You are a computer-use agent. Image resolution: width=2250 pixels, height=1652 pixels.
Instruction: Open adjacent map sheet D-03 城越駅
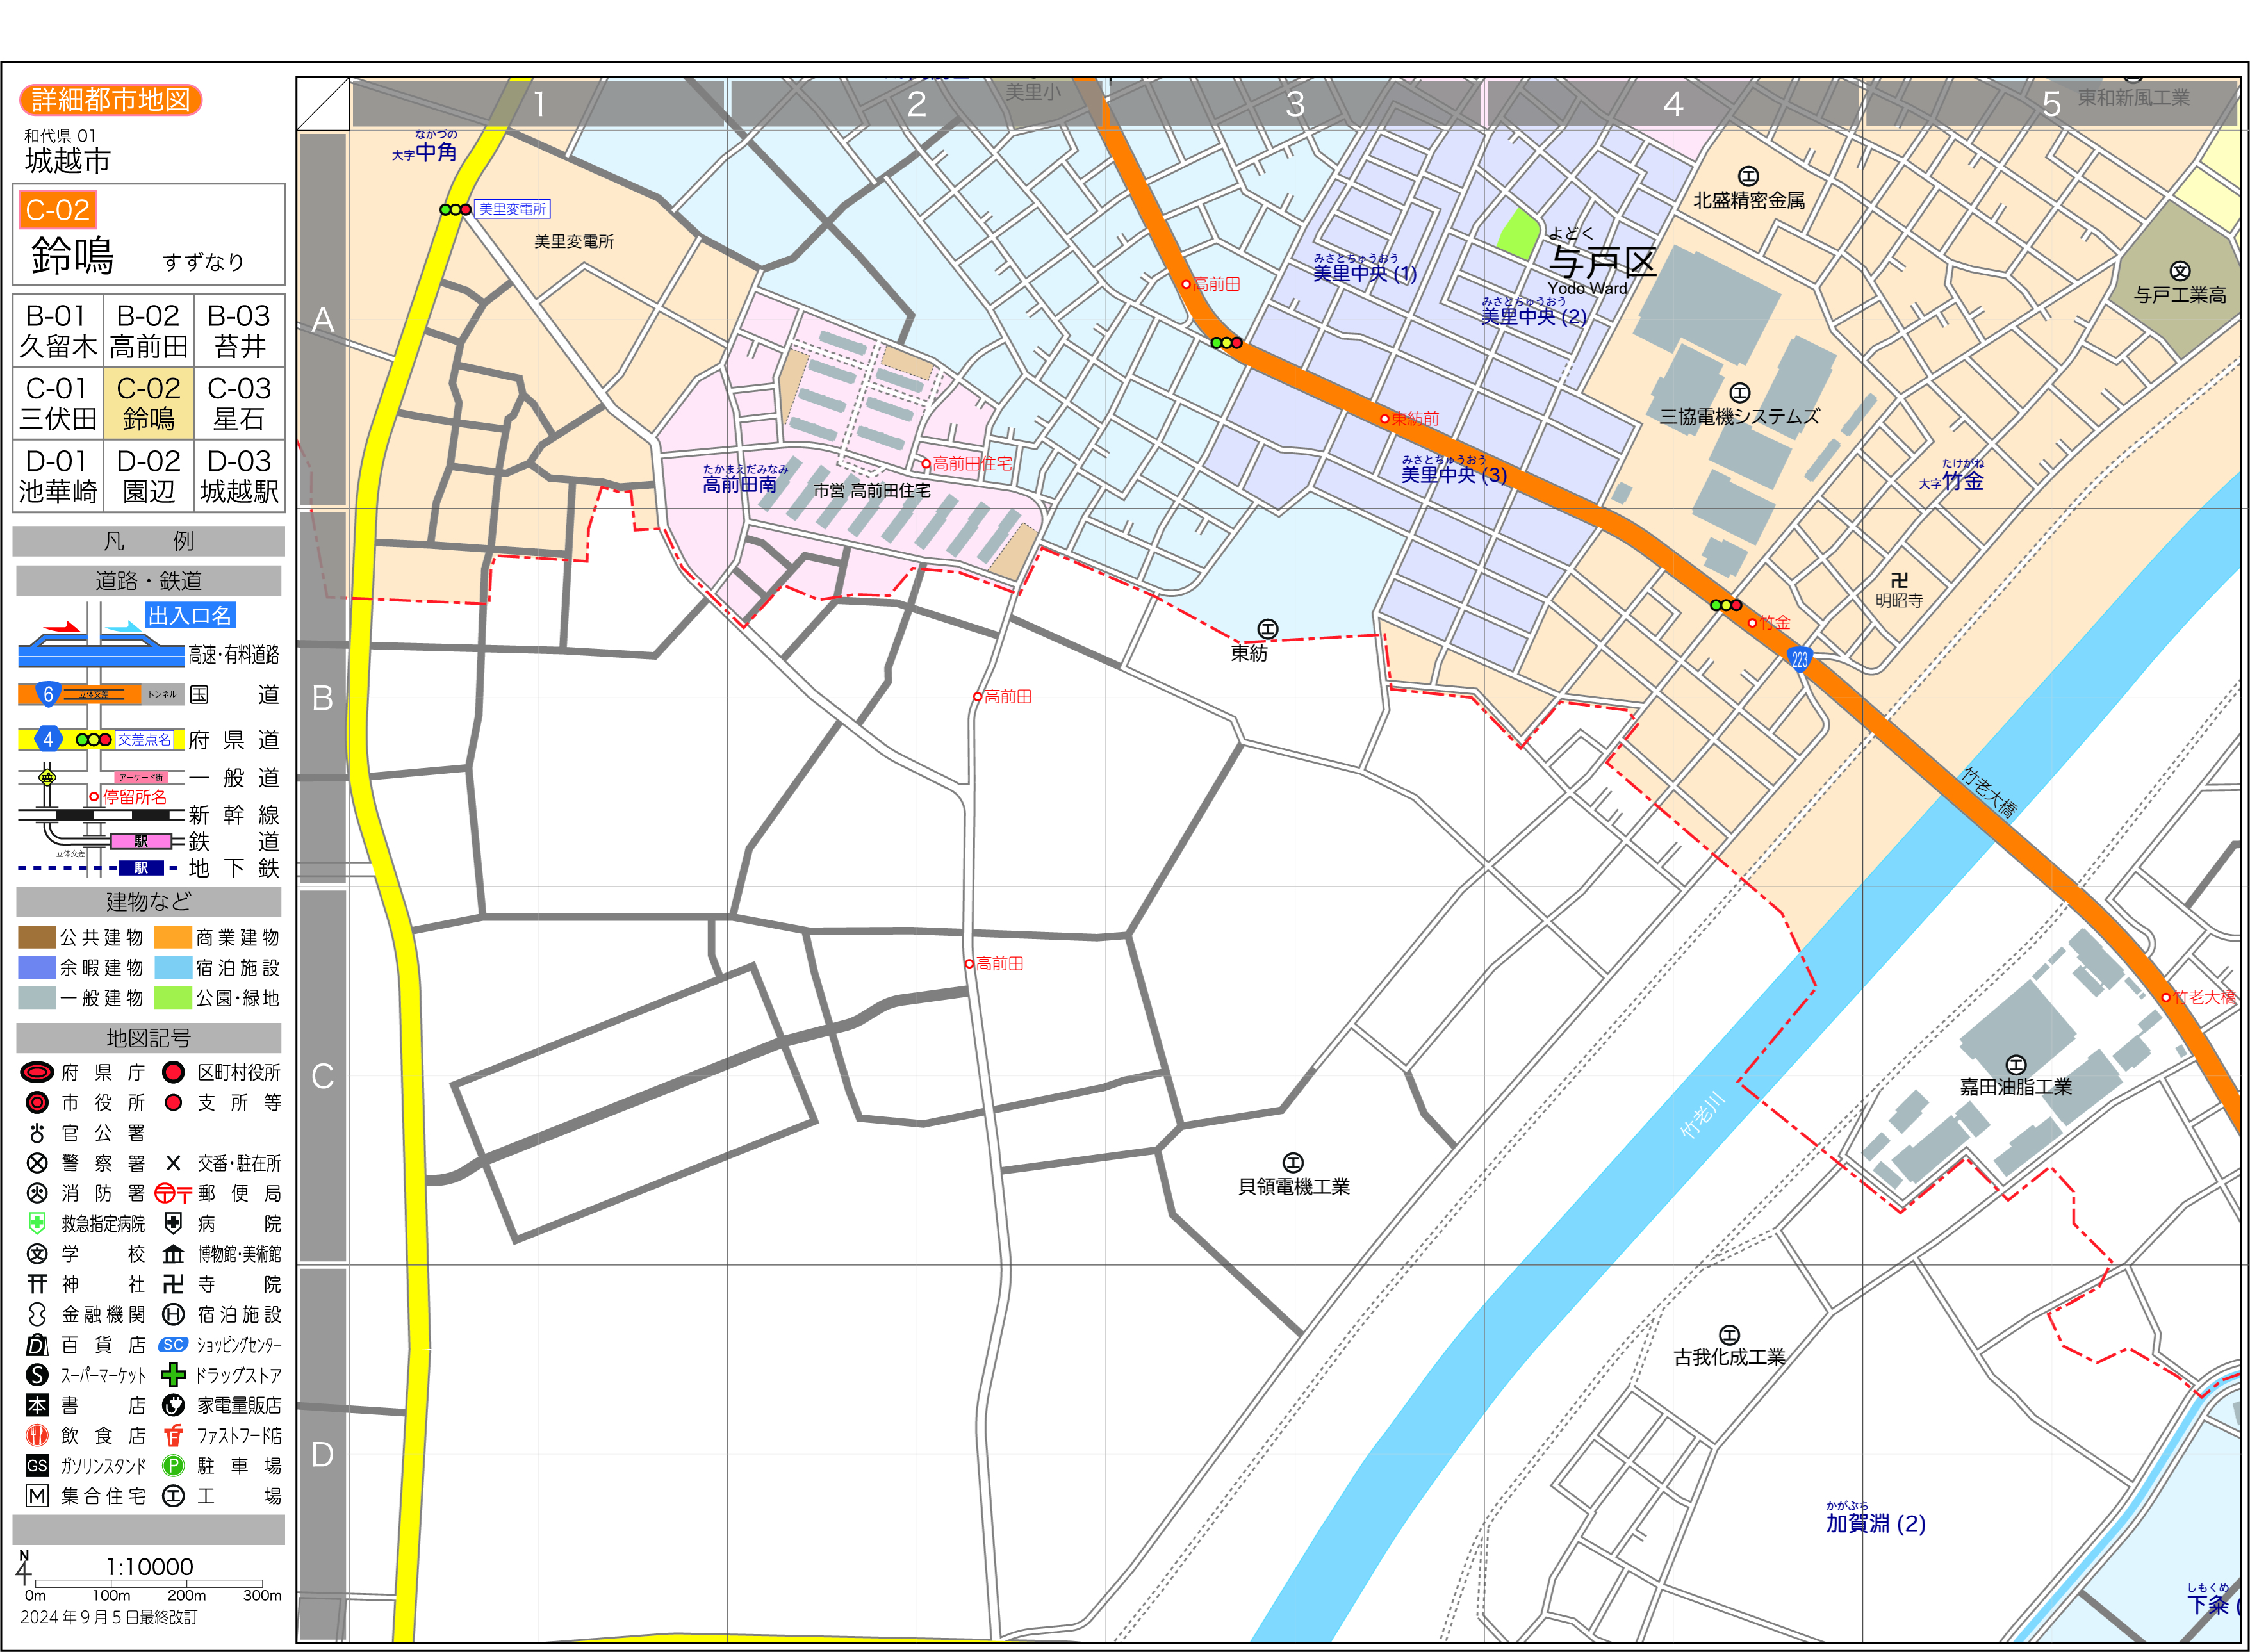tap(239, 476)
